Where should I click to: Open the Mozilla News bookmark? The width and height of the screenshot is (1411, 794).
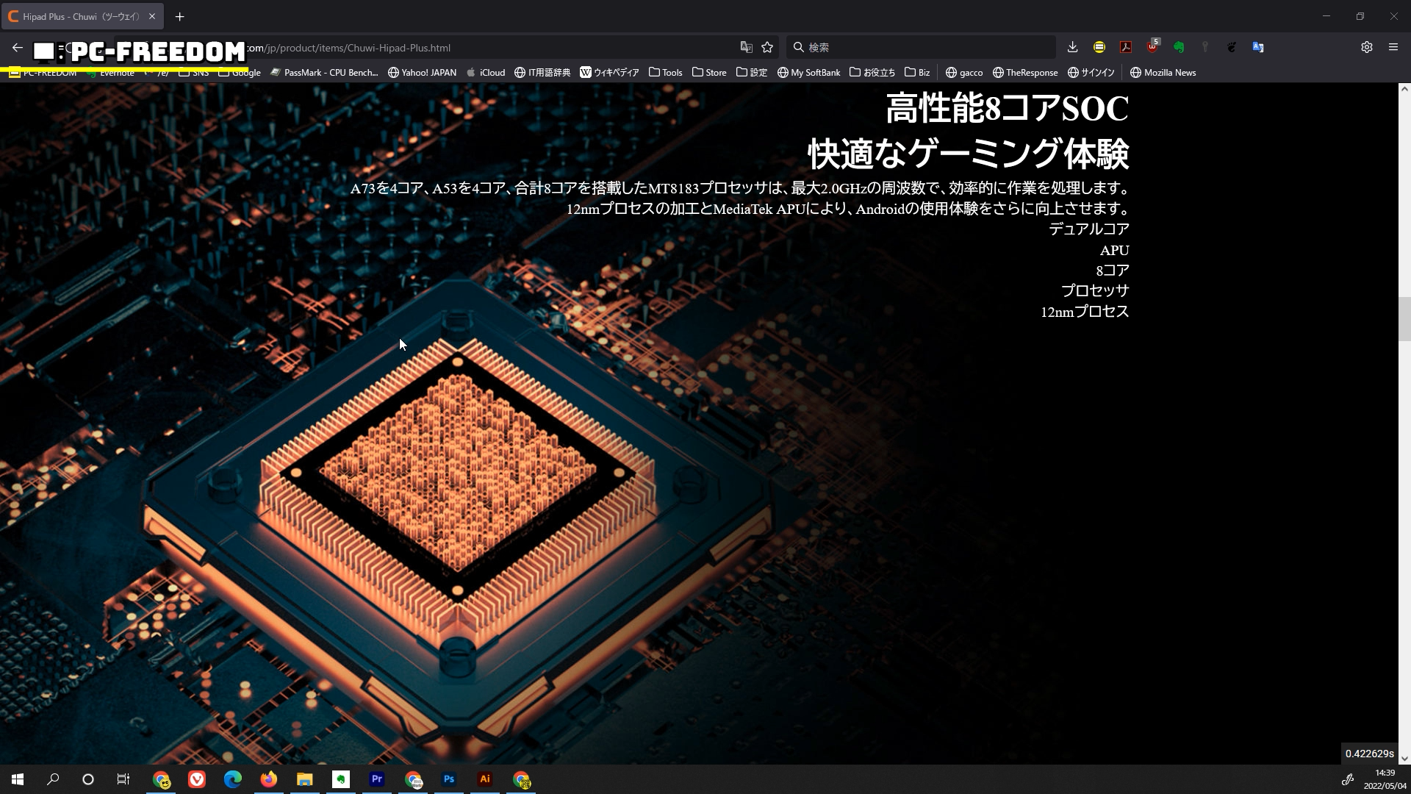tap(1163, 72)
